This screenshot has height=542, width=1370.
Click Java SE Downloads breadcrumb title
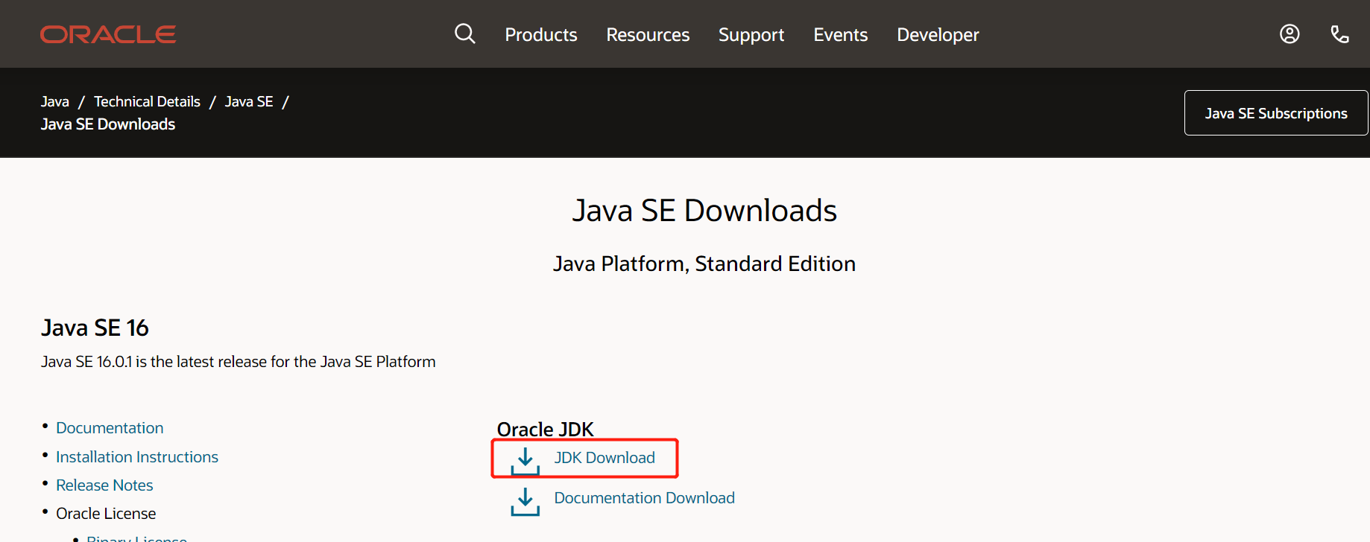pos(108,124)
